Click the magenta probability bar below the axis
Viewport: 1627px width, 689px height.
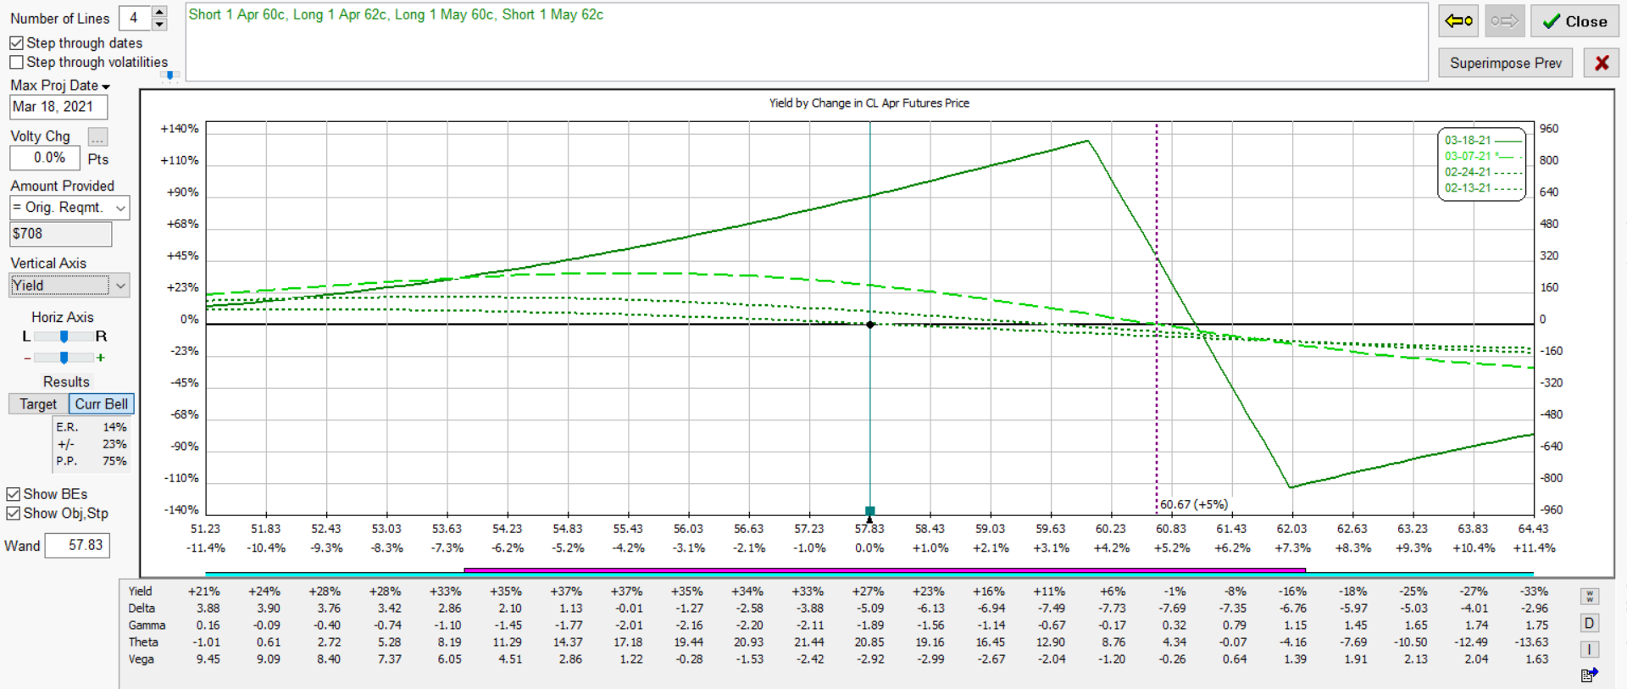tap(885, 570)
